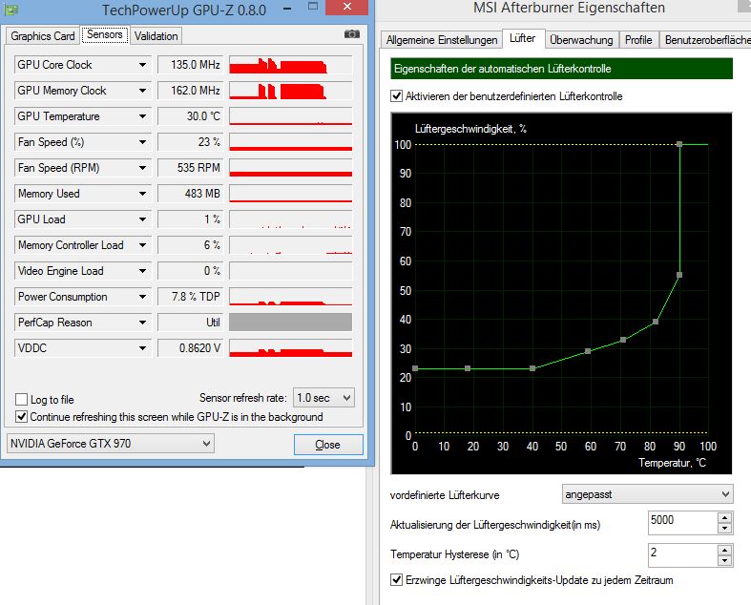Image resolution: width=751 pixels, height=605 pixels.
Task: Select the fan curve node at 40°C
Action: point(532,368)
